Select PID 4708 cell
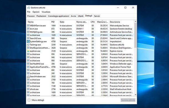Screen dimensions: 169x108 53,41
